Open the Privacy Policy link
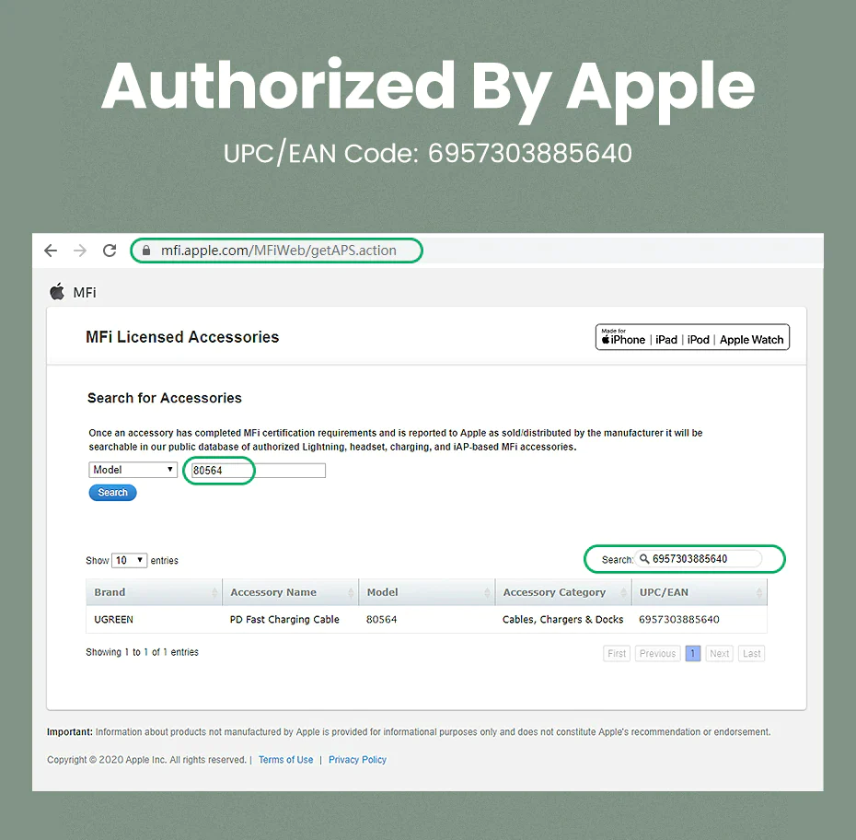Viewport: 856px width, 840px height. pos(357,760)
